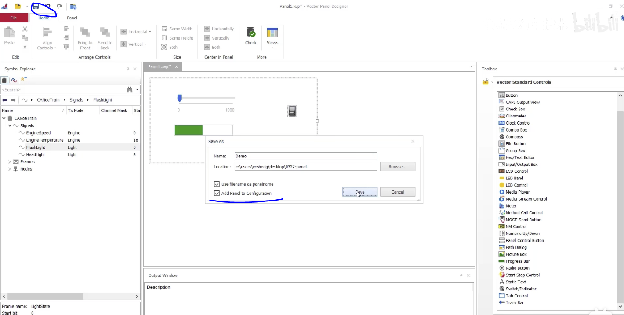Screen dimensions: 624x315
Task: Click the Symbol Explorer horizontal scrollbar
Action: pos(70,296)
